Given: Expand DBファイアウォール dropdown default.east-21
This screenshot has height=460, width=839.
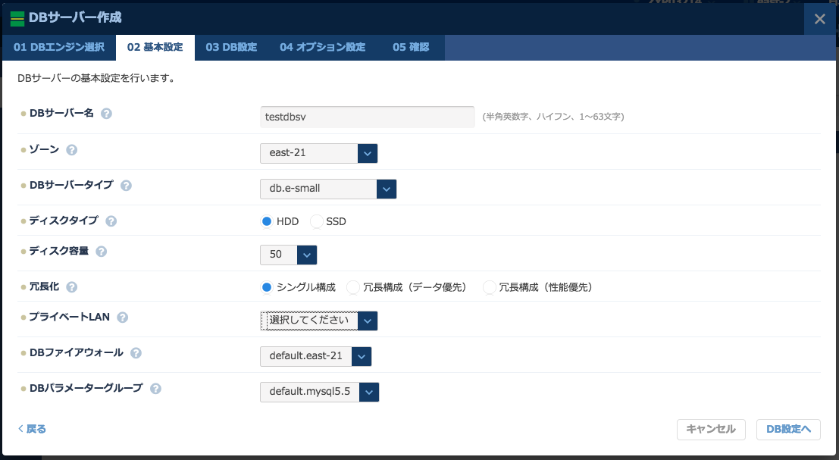Looking at the screenshot, I should (x=316, y=356).
